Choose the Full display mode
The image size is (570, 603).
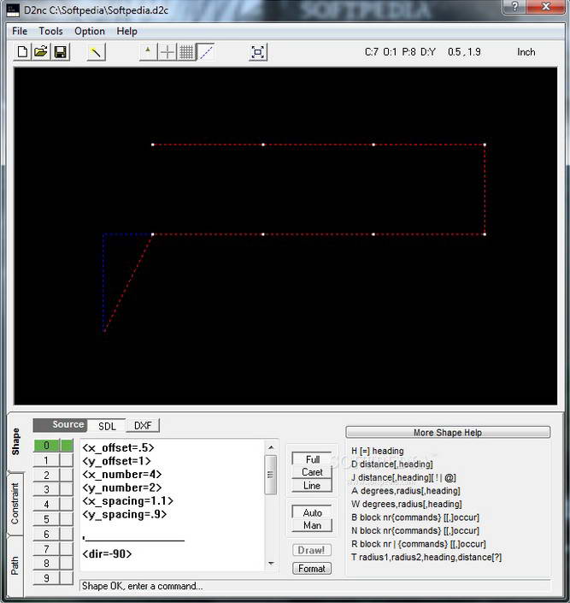(x=312, y=459)
